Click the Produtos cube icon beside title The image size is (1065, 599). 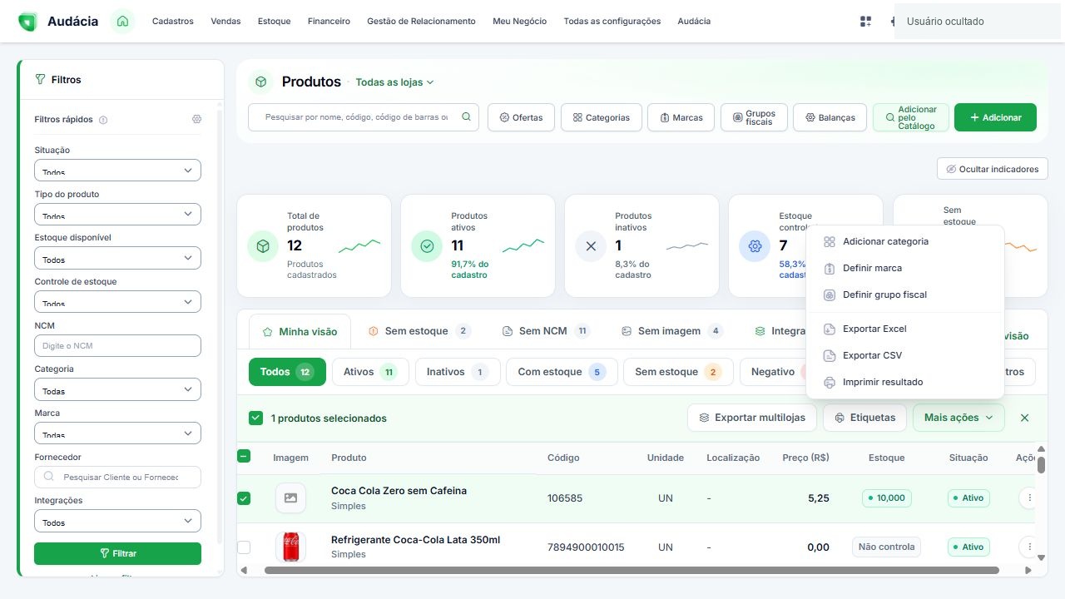pyautogui.click(x=260, y=82)
